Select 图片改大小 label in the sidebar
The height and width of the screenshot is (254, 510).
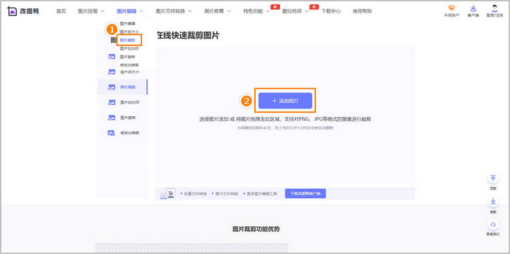[130, 72]
